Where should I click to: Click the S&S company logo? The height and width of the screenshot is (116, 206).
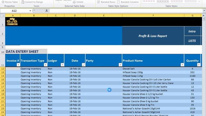pos(12,22)
